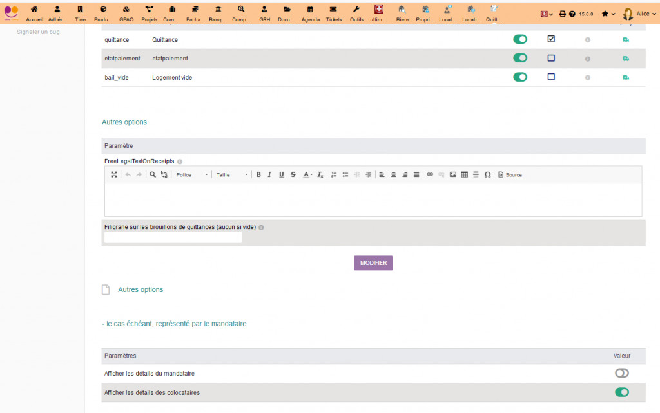Open the Tickets menu
The height and width of the screenshot is (413, 660).
(x=333, y=14)
